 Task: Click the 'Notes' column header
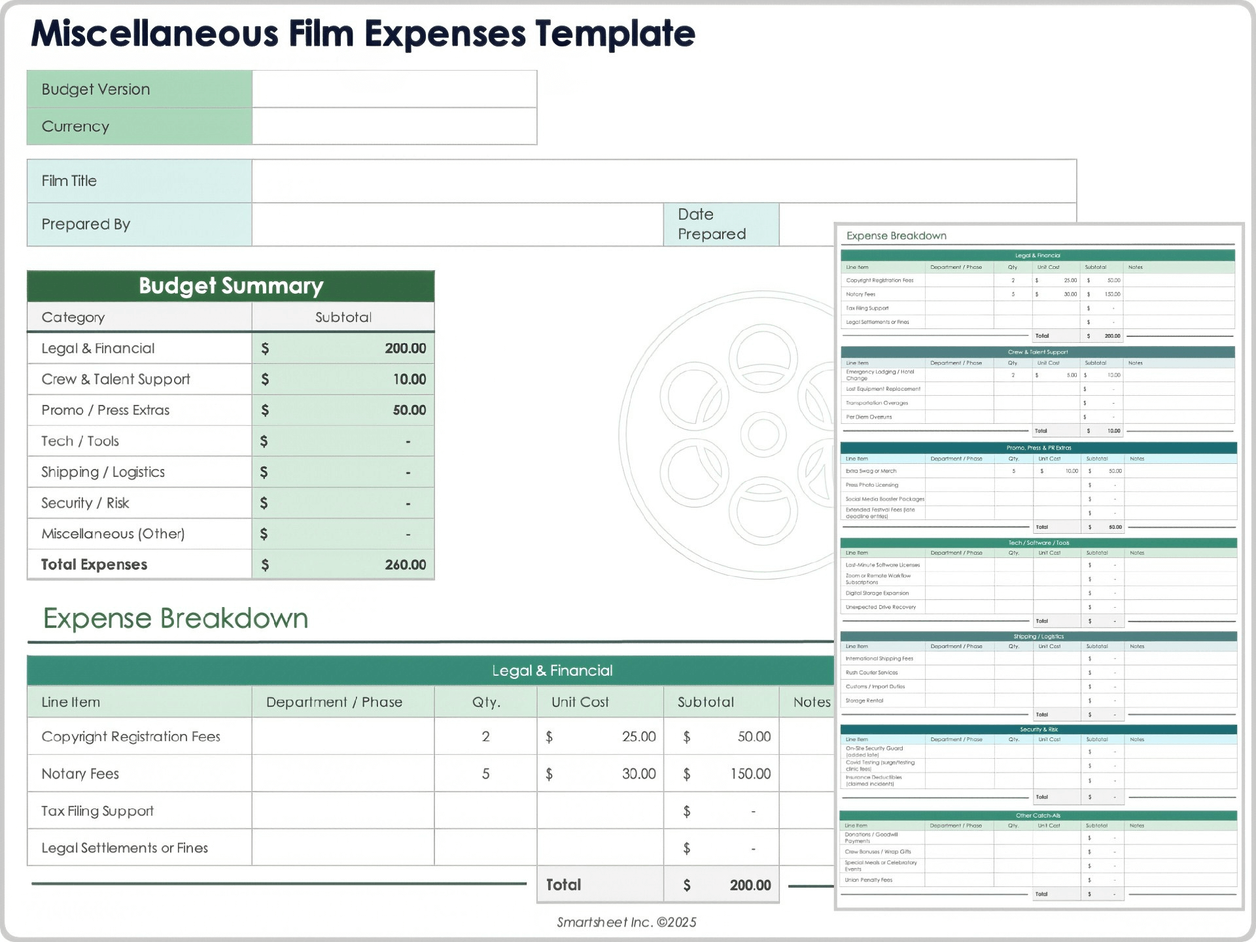(812, 702)
